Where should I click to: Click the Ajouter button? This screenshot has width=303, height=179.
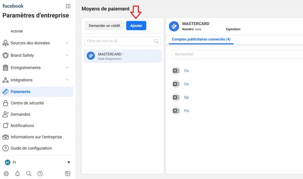point(136,26)
